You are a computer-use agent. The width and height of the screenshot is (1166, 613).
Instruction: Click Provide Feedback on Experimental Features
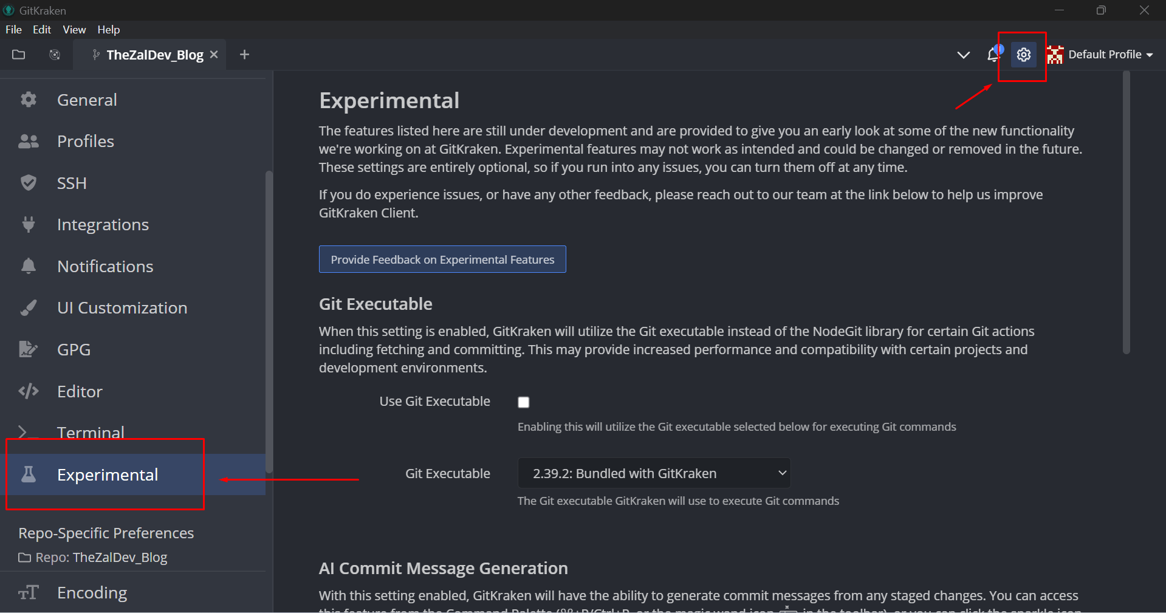(442, 259)
